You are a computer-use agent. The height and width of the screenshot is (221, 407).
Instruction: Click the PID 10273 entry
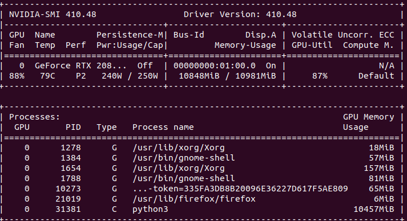pos(68,189)
